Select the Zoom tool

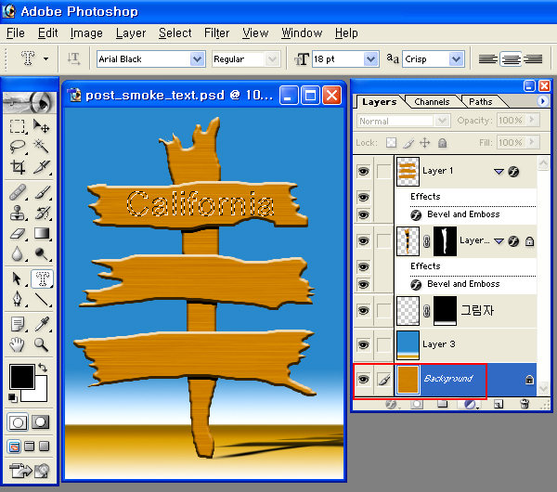click(41, 344)
